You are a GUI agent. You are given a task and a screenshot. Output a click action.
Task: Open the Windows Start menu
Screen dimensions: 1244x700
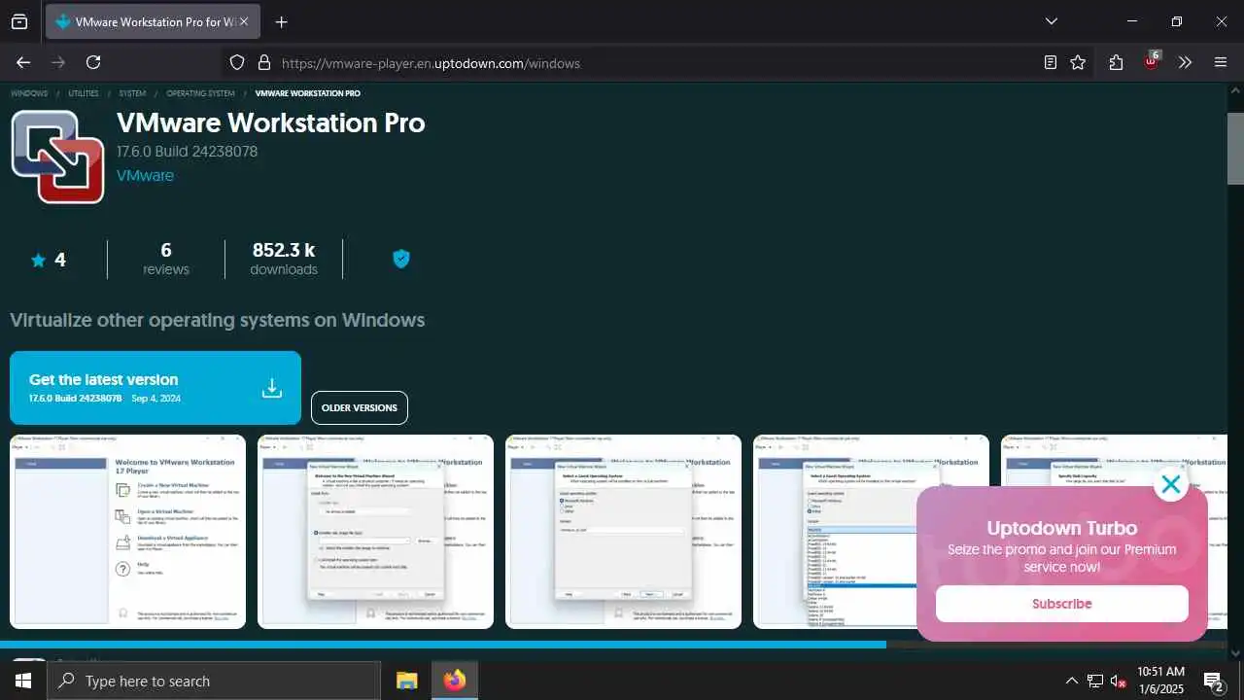(x=22, y=681)
